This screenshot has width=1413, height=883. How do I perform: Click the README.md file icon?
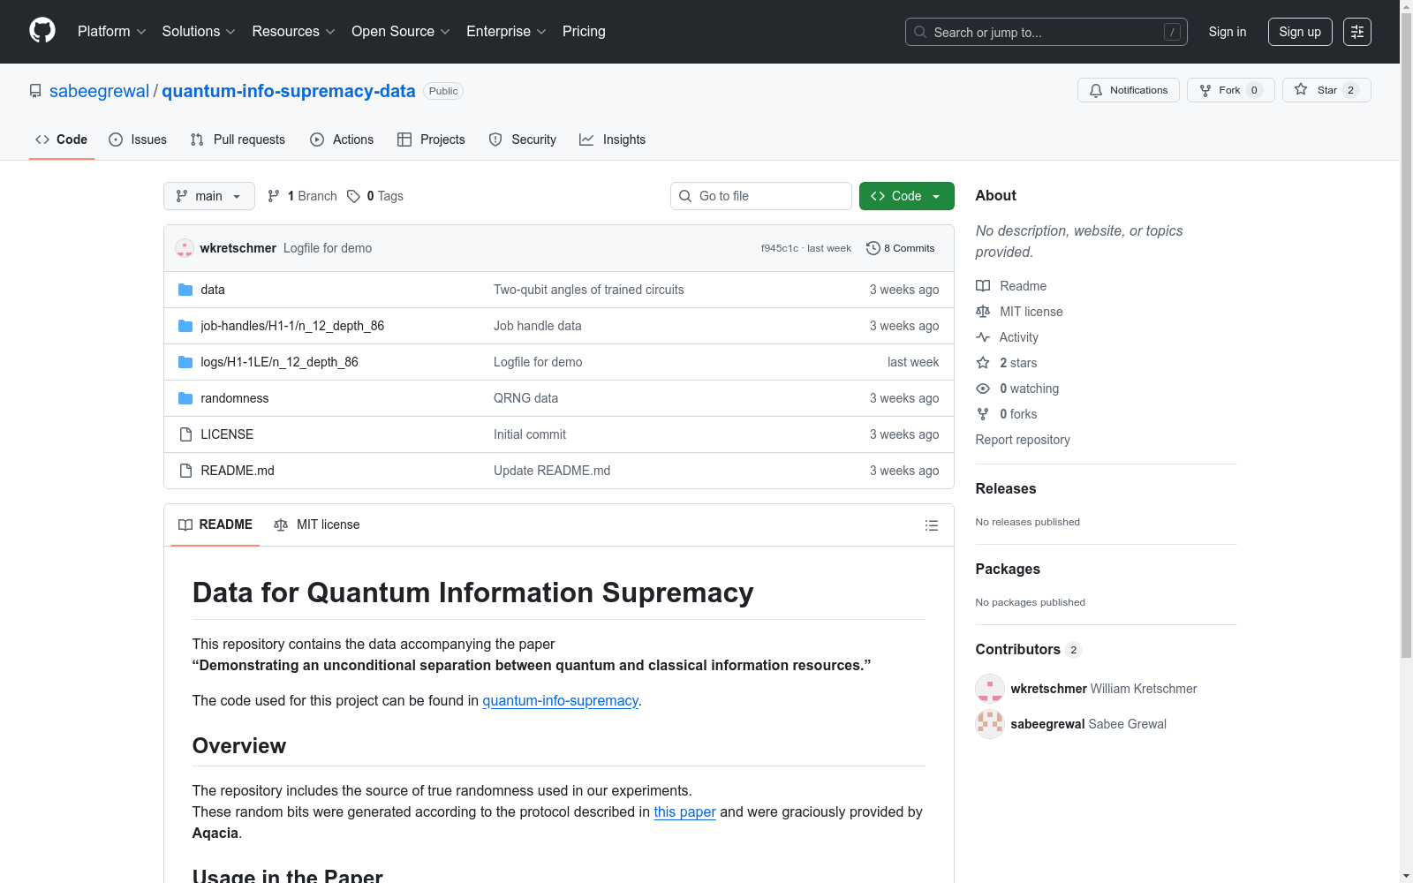[185, 471]
